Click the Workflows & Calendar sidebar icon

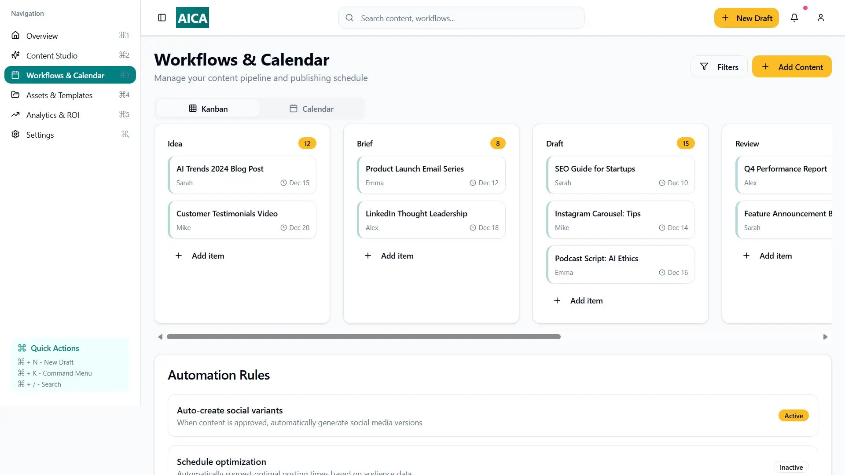click(x=15, y=75)
